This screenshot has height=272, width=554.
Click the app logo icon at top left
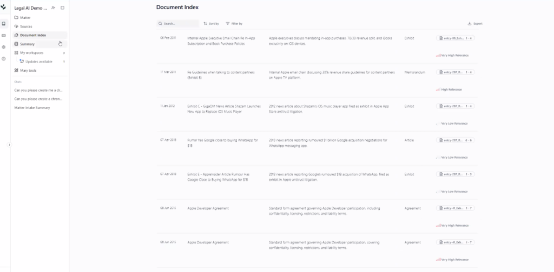[3, 7]
